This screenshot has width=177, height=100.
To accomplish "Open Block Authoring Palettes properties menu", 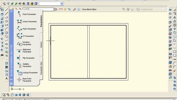I will click(11, 84).
